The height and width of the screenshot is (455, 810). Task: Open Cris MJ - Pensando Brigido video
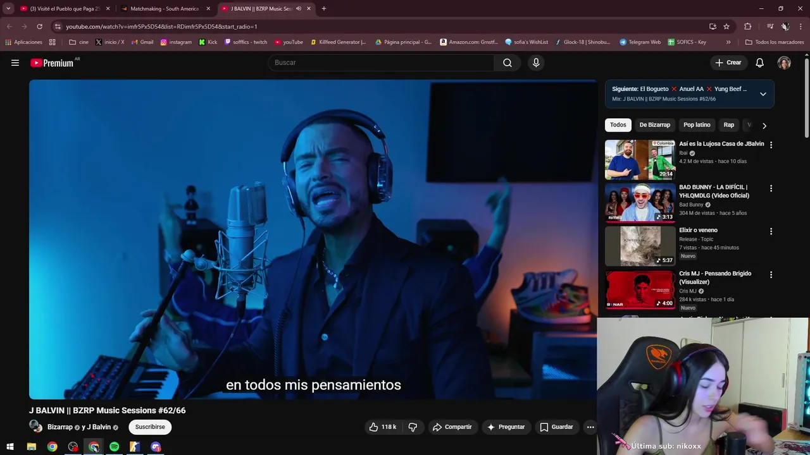tap(715, 277)
